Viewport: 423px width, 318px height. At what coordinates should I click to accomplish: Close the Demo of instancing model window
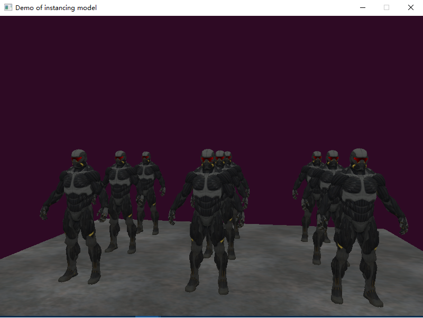click(411, 7)
